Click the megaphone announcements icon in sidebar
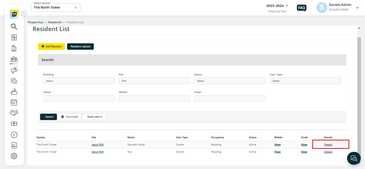365x169 pixels. (14, 70)
